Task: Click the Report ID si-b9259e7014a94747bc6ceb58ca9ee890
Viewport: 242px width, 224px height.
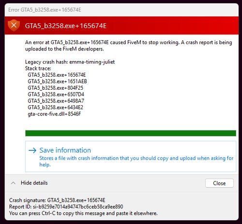Action: pos(66,207)
